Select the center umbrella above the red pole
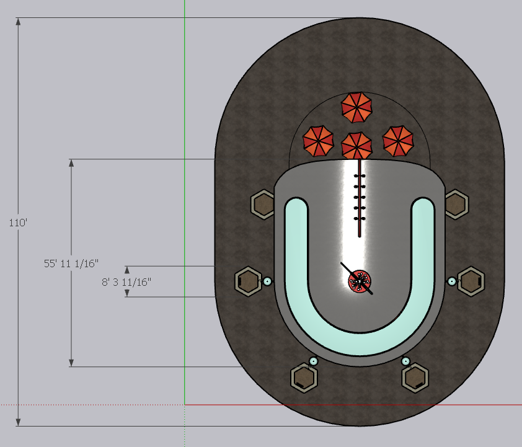Image resolution: width=522 pixels, height=447 pixels. [356, 146]
